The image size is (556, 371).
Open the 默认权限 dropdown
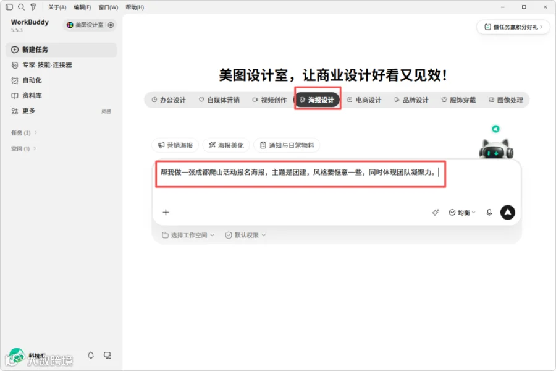click(245, 235)
